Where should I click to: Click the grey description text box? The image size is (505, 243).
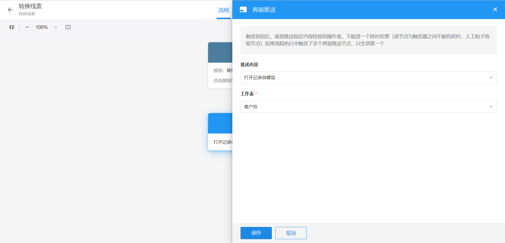point(368,40)
